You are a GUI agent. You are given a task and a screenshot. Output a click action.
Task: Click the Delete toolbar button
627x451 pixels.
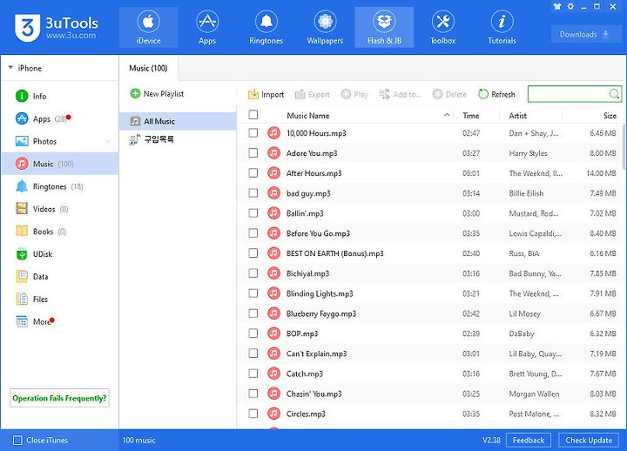point(449,94)
